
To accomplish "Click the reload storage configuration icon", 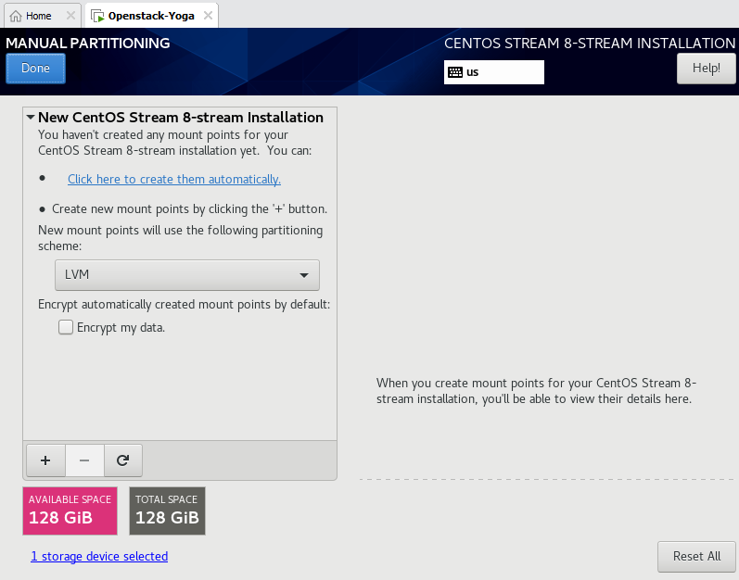I will click(x=123, y=460).
